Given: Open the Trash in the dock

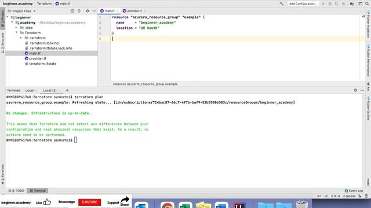Looking at the screenshot, I should 301,204.
